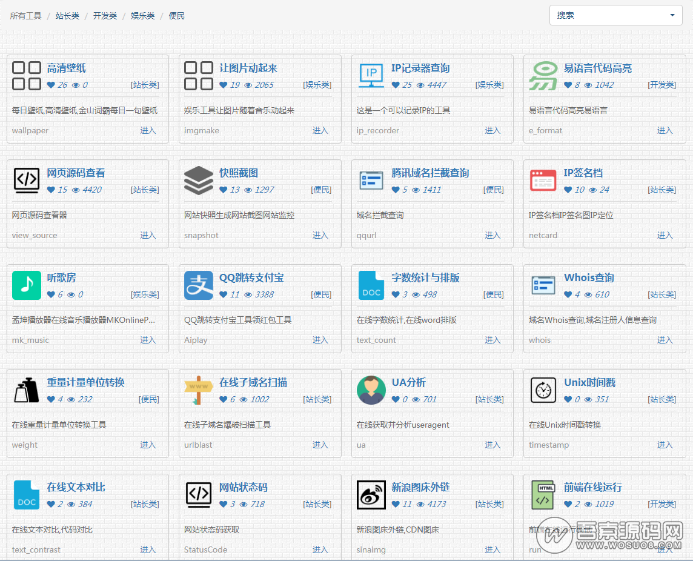
Task: Expand the 搜索 dropdown arrow
Action: tap(672, 15)
